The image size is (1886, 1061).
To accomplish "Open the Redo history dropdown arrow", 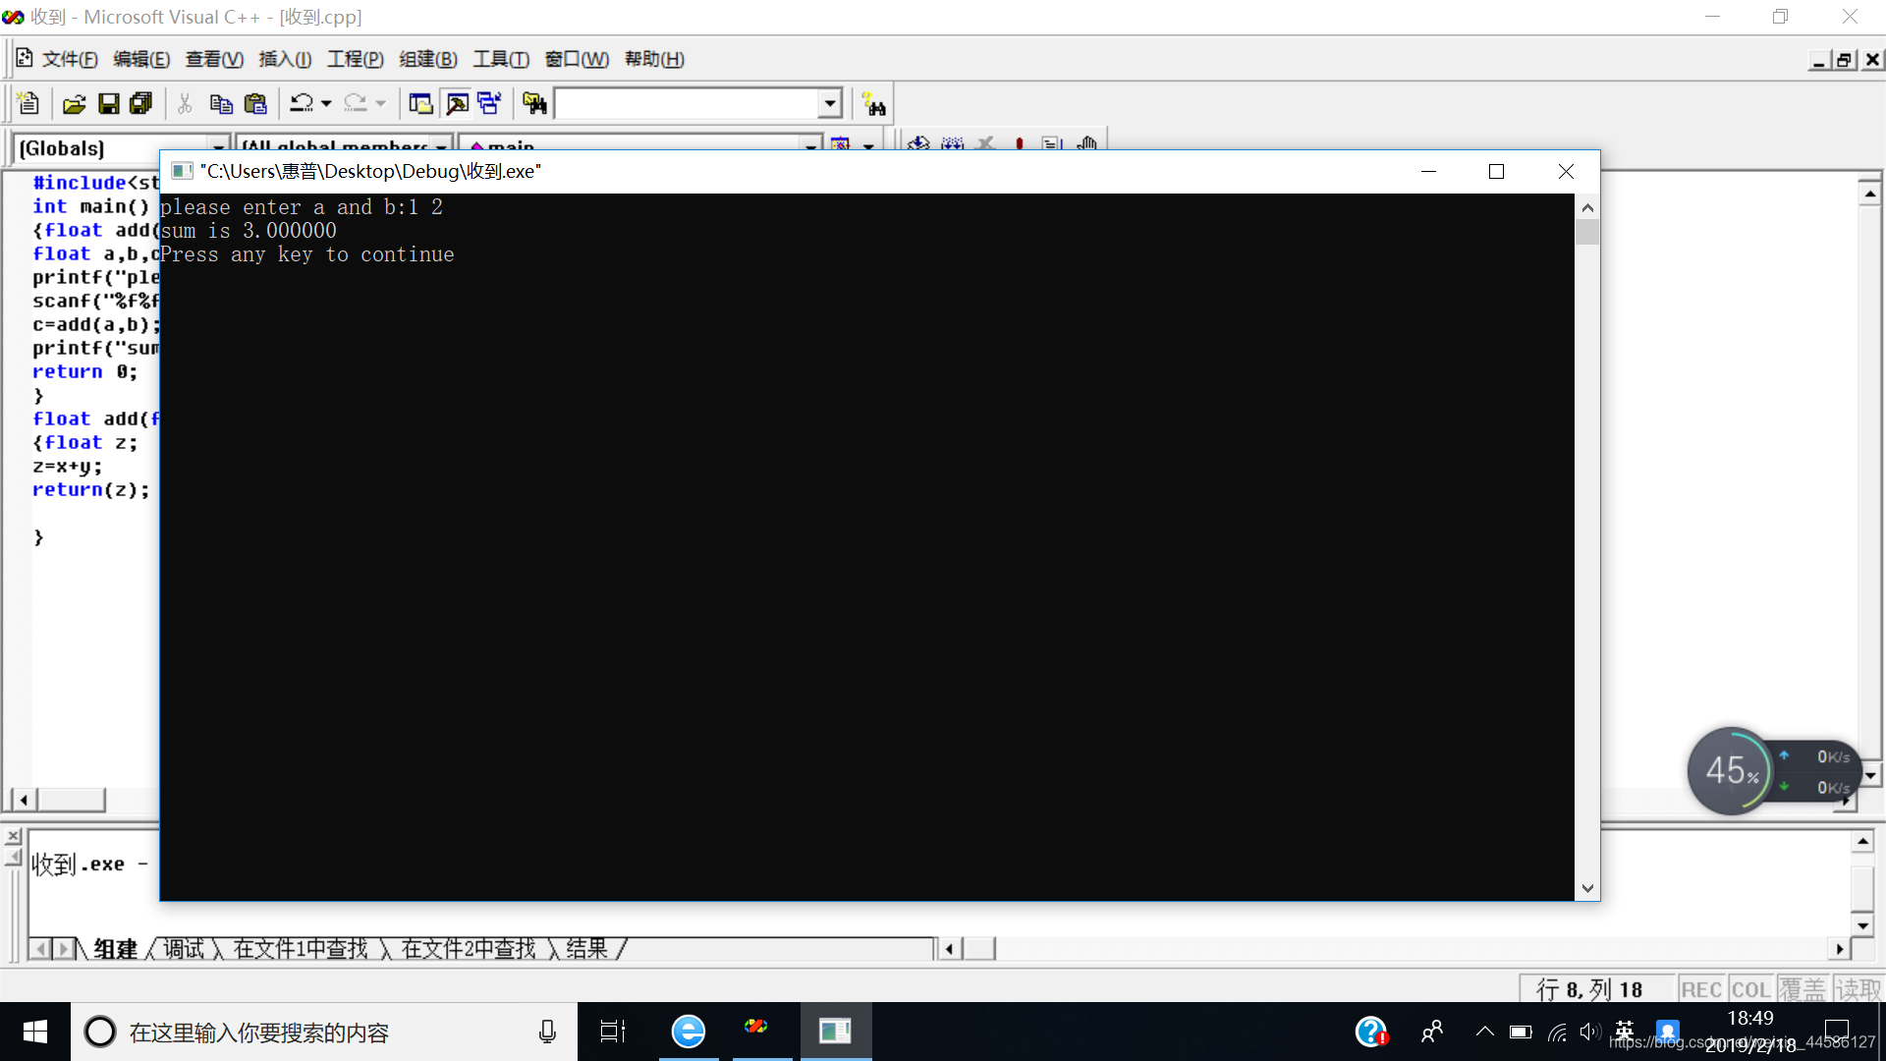I will pyautogui.click(x=381, y=103).
